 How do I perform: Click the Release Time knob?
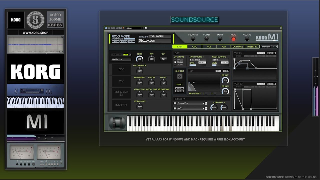(x=163, y=95)
